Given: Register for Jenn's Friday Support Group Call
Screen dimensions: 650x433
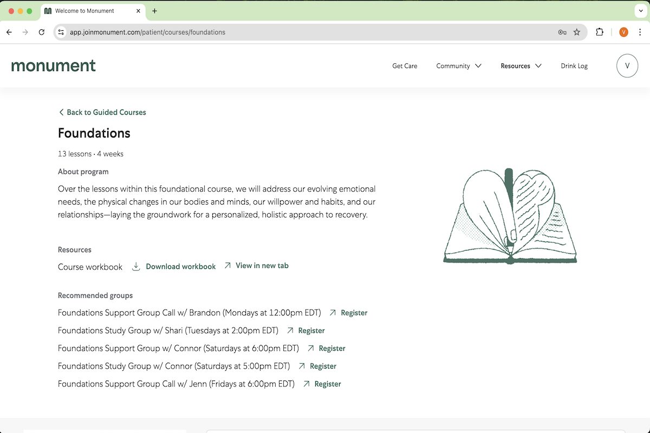Looking at the screenshot, I should [x=328, y=384].
